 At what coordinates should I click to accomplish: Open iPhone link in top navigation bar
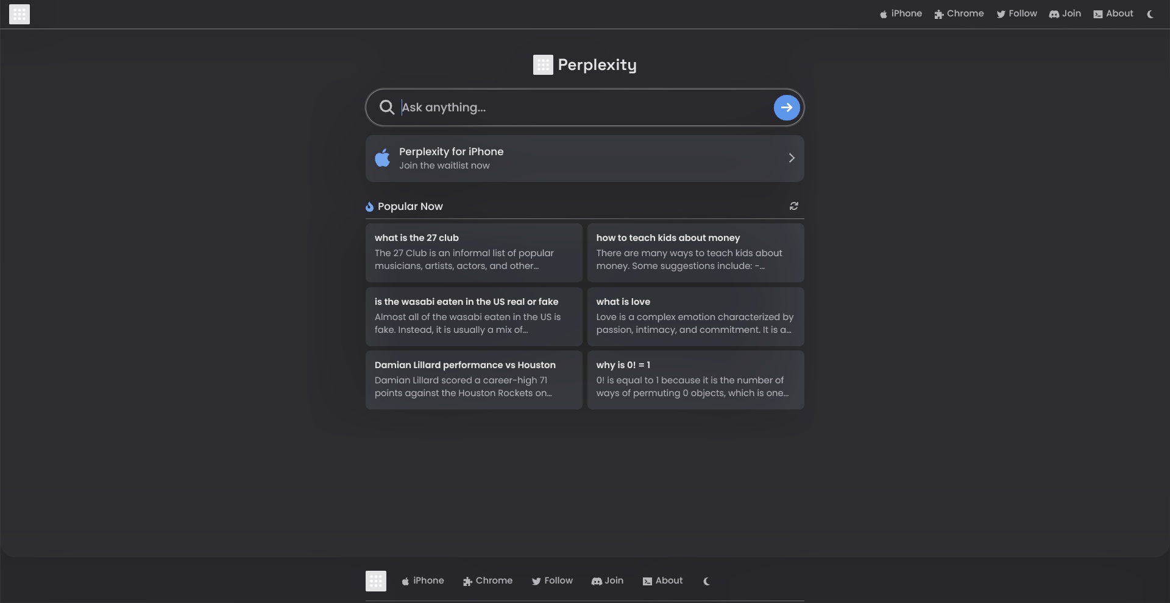901,14
